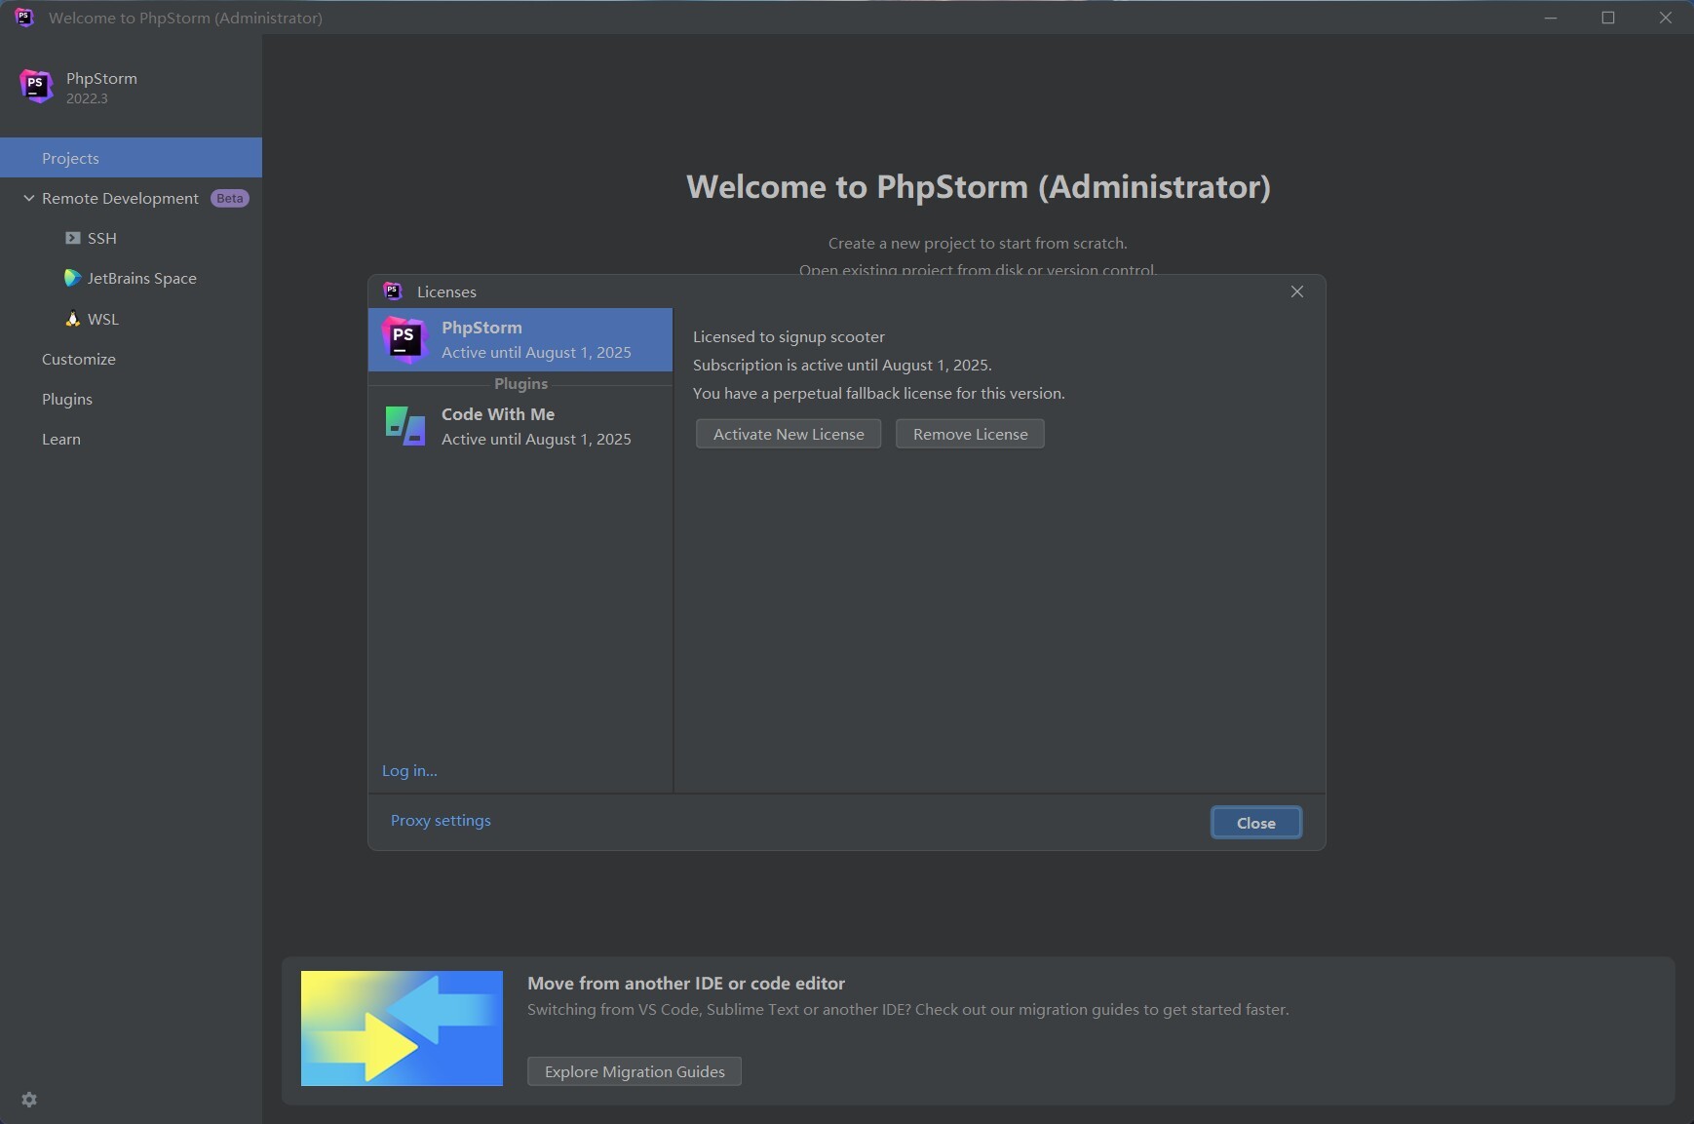Select Code With Me license entry
This screenshot has height=1124, width=1694.
(x=520, y=426)
